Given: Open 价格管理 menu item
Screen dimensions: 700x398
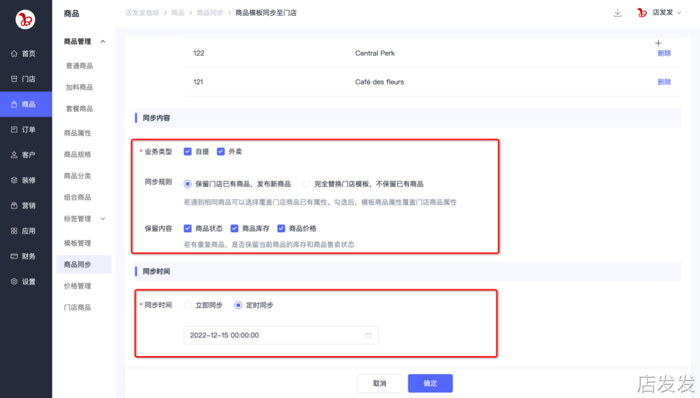Looking at the screenshot, I should coord(77,286).
